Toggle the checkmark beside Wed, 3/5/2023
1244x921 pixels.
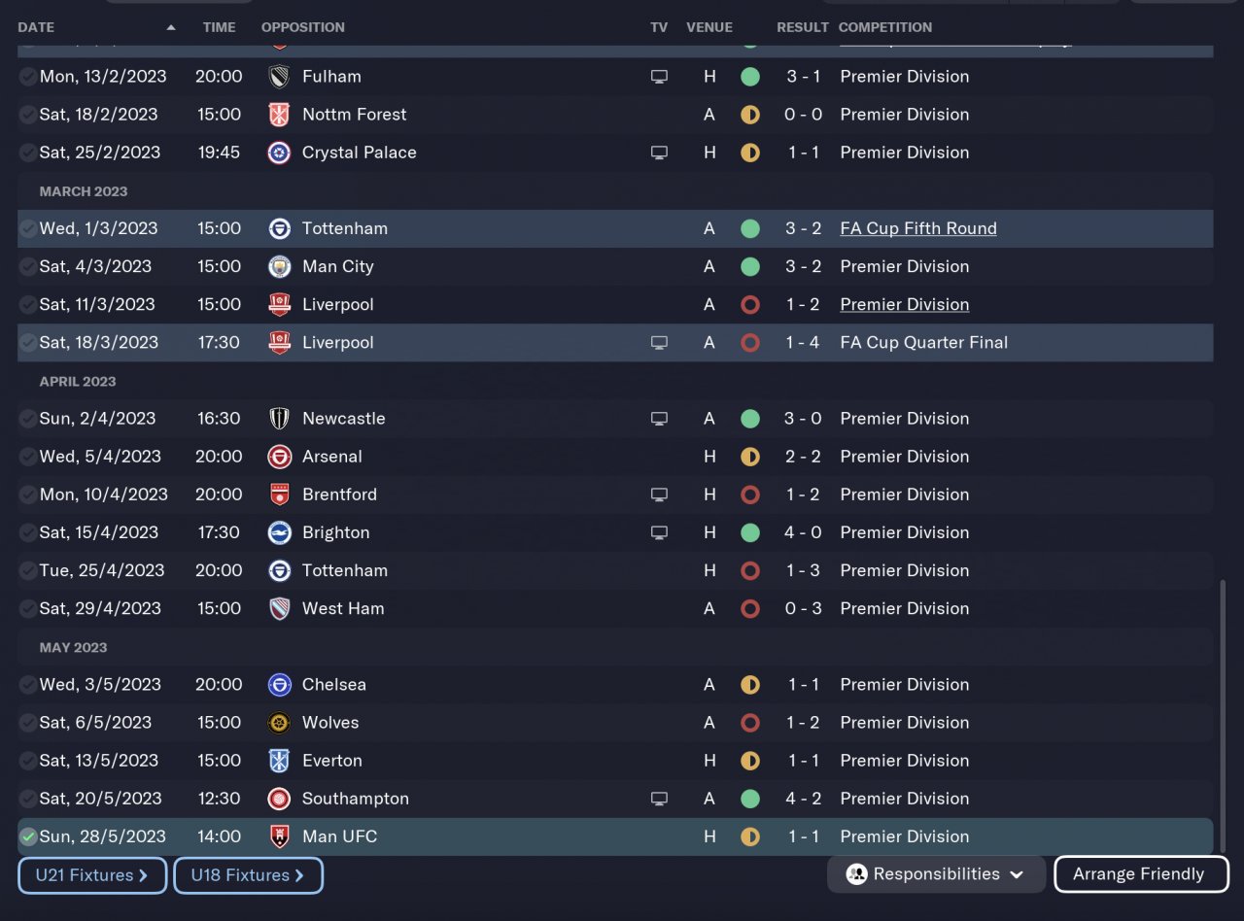pyautogui.click(x=28, y=685)
